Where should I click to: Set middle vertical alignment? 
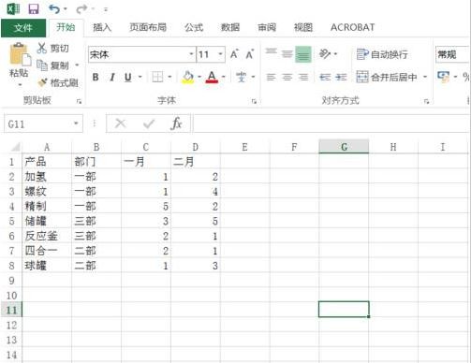(287, 54)
